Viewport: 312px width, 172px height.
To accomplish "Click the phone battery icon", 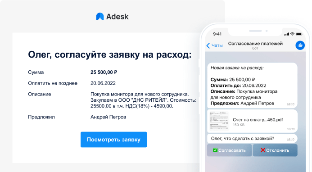I will 299,34.
